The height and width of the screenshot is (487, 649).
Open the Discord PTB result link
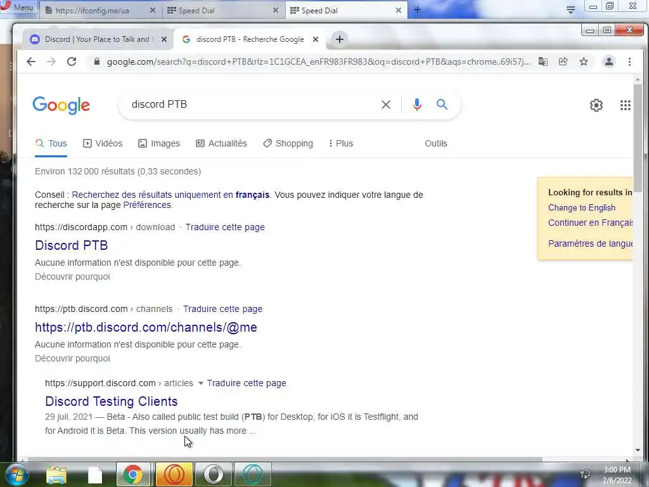[71, 245]
